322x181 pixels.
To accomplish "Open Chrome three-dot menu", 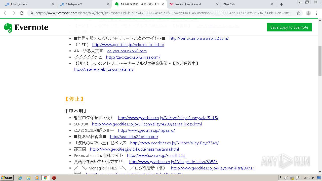I will coord(316,13).
